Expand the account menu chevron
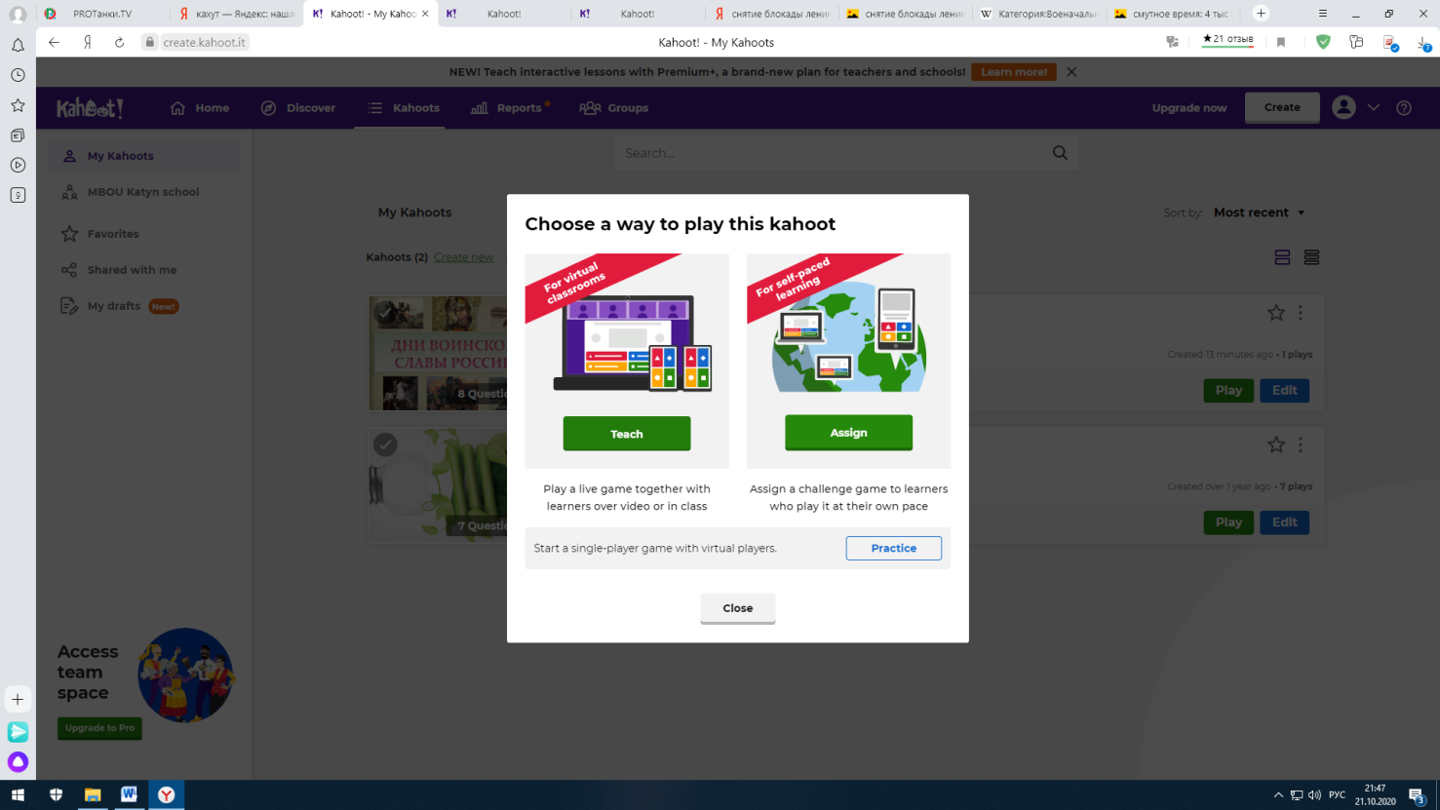1440x810 pixels. pyautogui.click(x=1374, y=107)
